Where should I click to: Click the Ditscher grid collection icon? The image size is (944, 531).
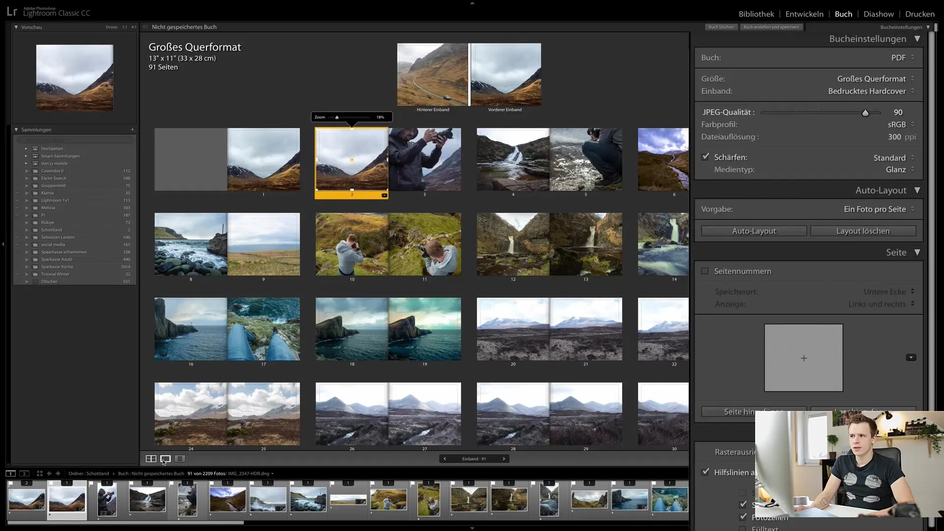pos(35,282)
